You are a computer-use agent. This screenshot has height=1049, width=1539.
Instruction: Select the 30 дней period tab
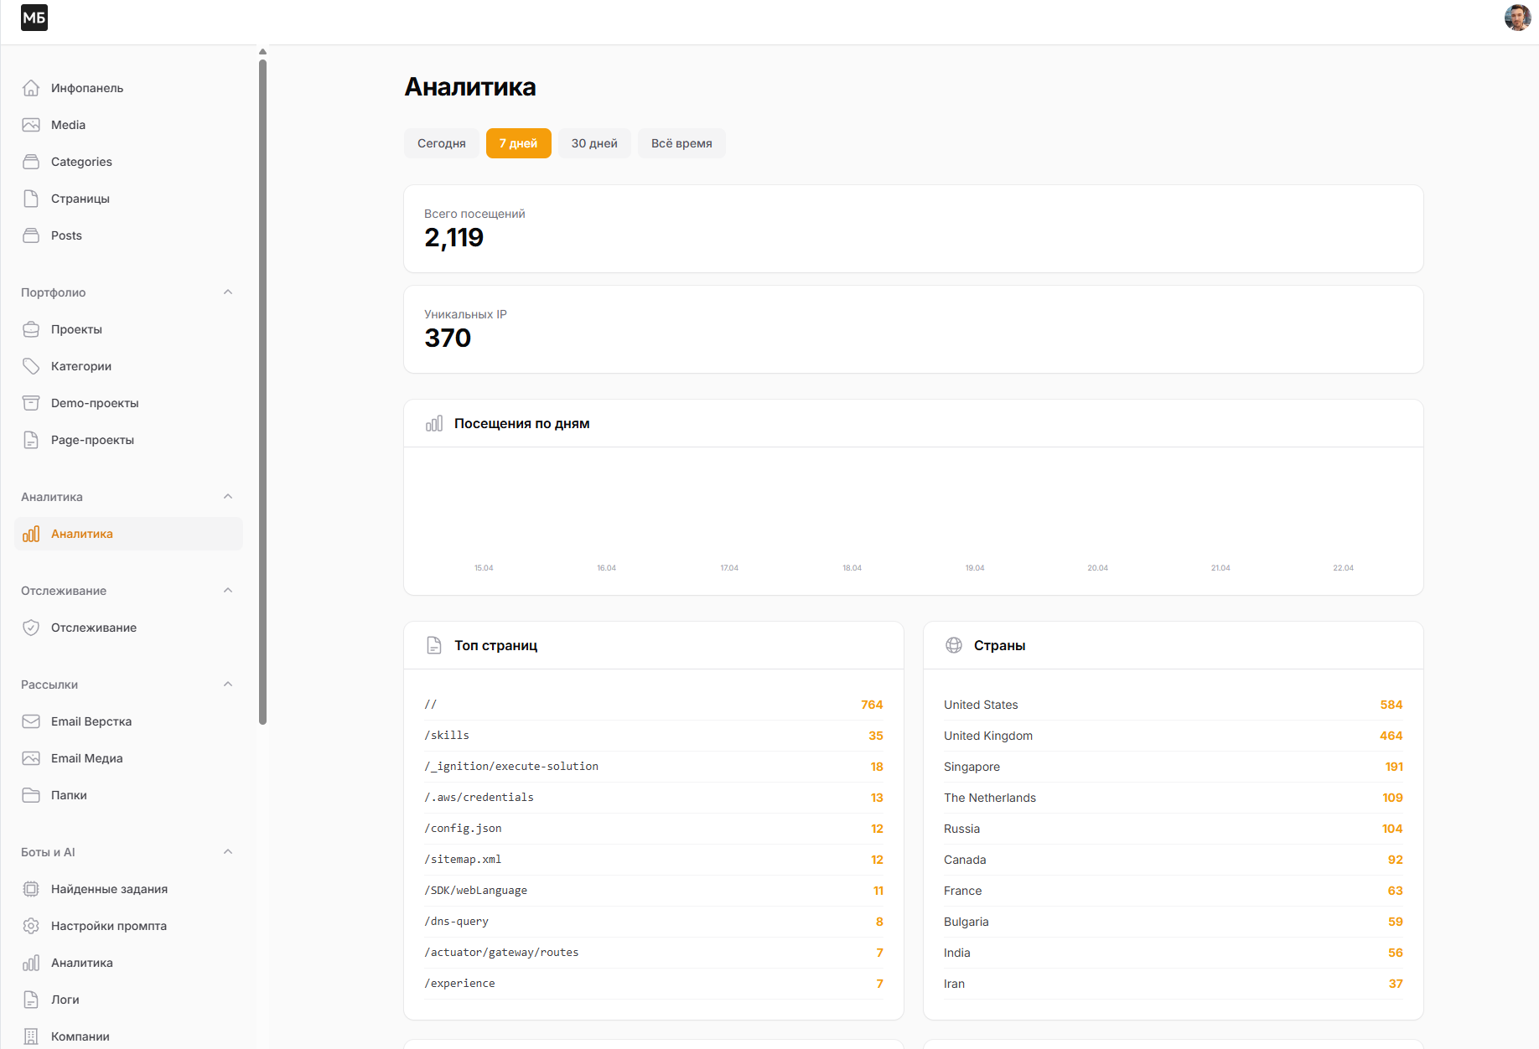tap(594, 143)
